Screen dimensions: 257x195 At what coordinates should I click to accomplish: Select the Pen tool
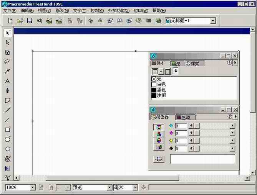pos(8,90)
